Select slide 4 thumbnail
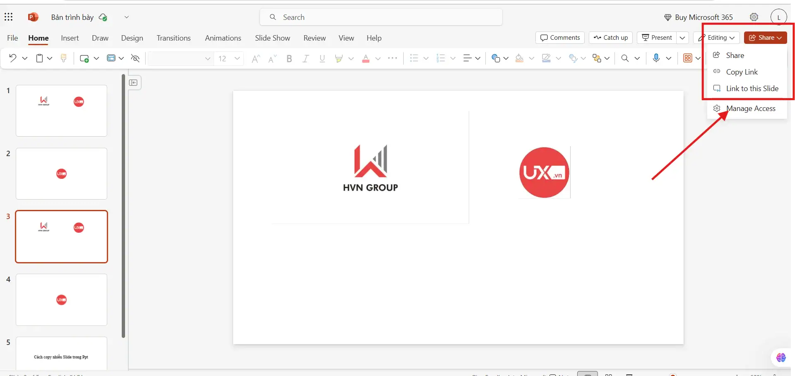This screenshot has height=376, width=795. pyautogui.click(x=61, y=299)
